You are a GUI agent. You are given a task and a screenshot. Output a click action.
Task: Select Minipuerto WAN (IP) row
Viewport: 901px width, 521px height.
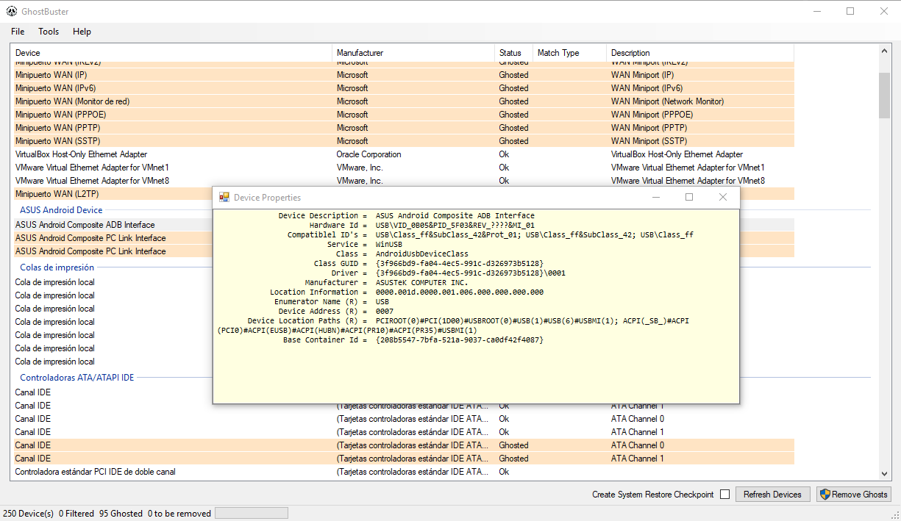coord(403,75)
